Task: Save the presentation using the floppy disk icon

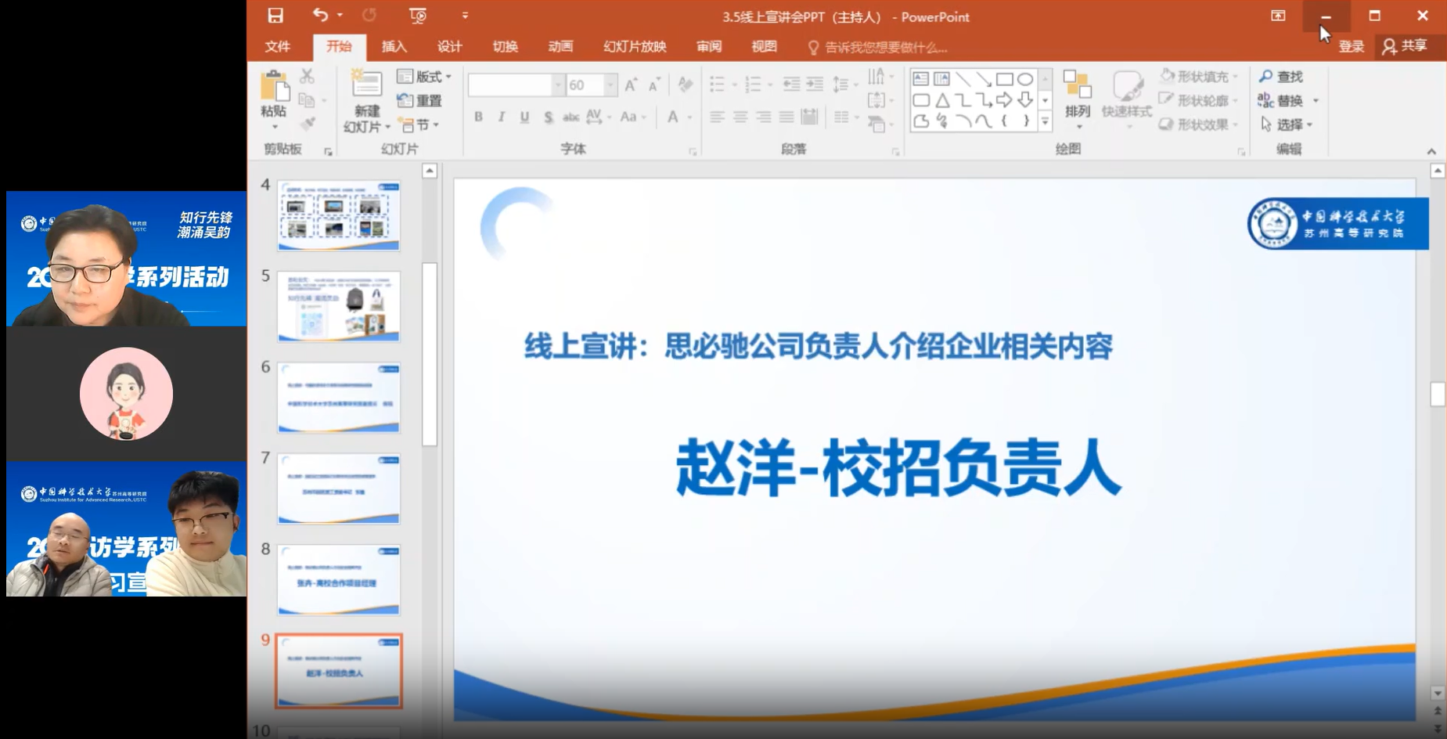Action: 275,16
